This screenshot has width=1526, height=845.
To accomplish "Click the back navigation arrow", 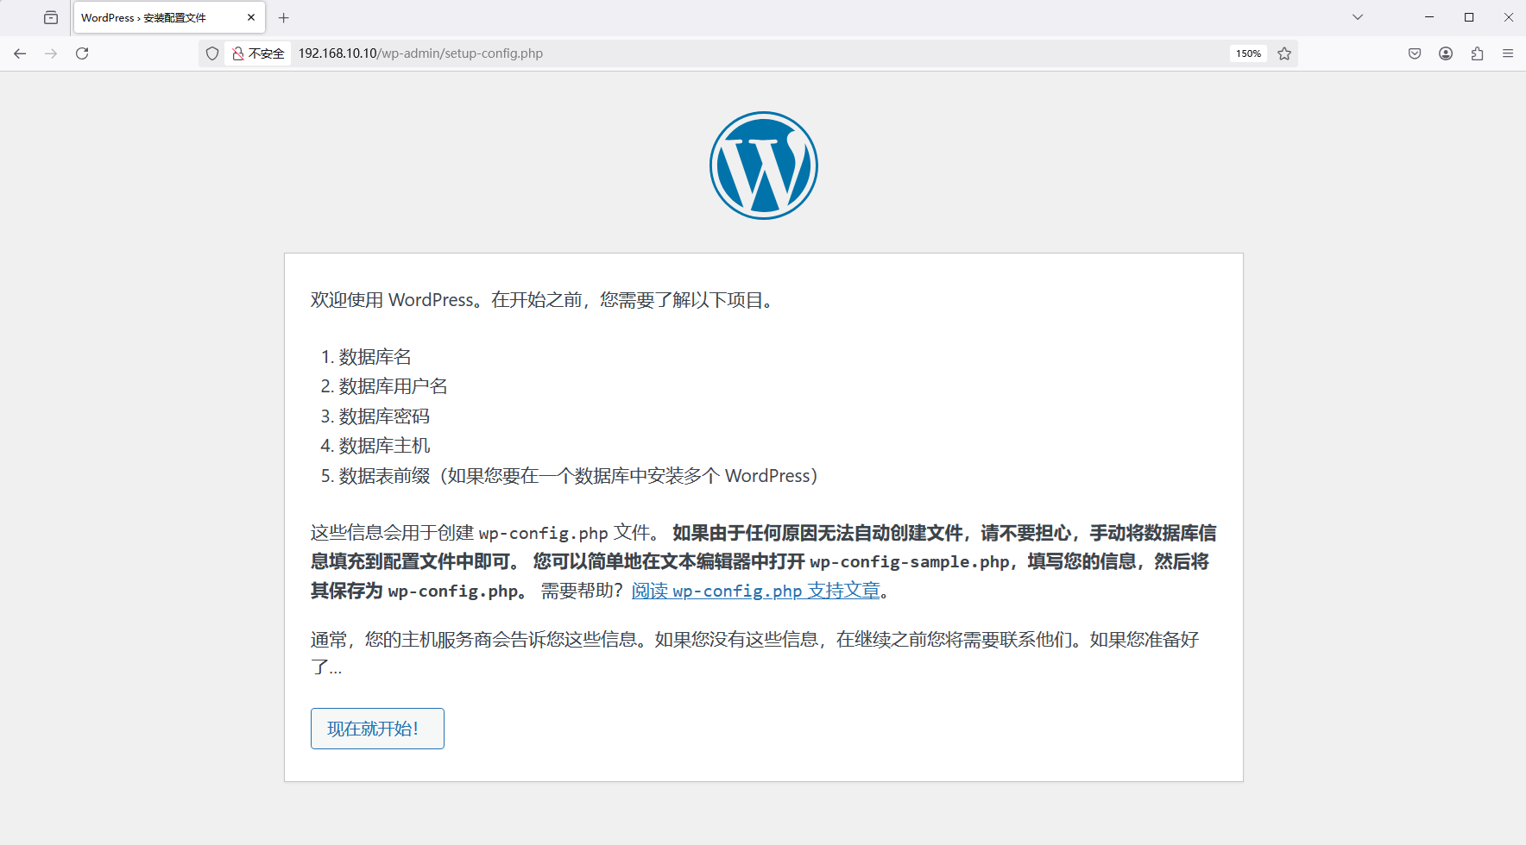I will click(20, 53).
